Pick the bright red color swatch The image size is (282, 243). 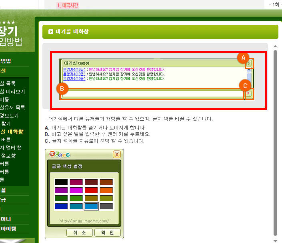click(91, 190)
